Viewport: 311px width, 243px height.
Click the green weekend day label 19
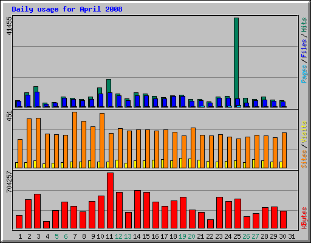point(182,236)
